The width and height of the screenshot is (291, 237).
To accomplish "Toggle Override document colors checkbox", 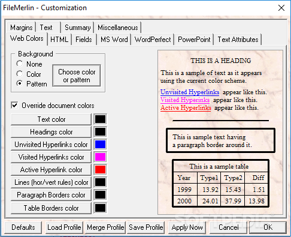I will [x=53, y=106].
